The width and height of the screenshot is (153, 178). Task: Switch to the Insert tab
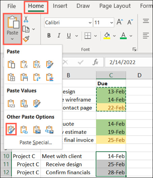point(60,6)
